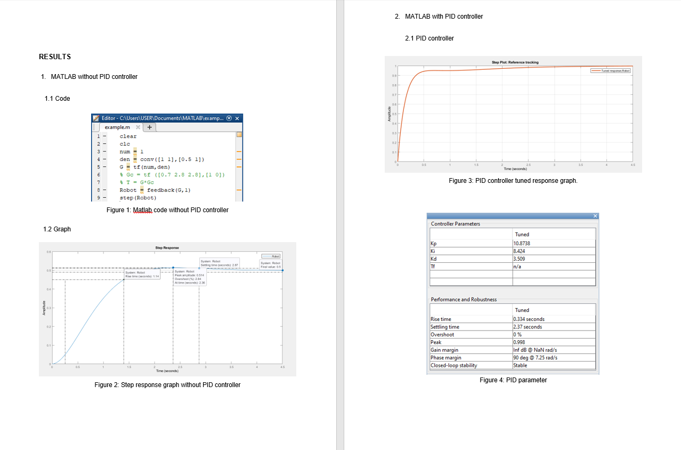Toggle breakpoint dash beside line 9

pyautogui.click(x=105, y=198)
